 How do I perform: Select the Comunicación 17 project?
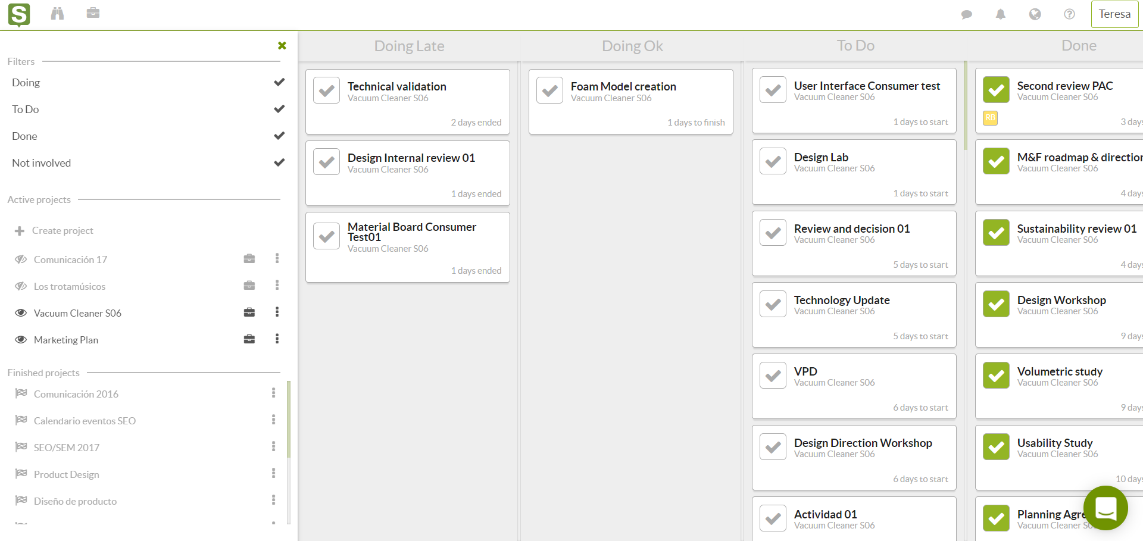click(x=70, y=260)
